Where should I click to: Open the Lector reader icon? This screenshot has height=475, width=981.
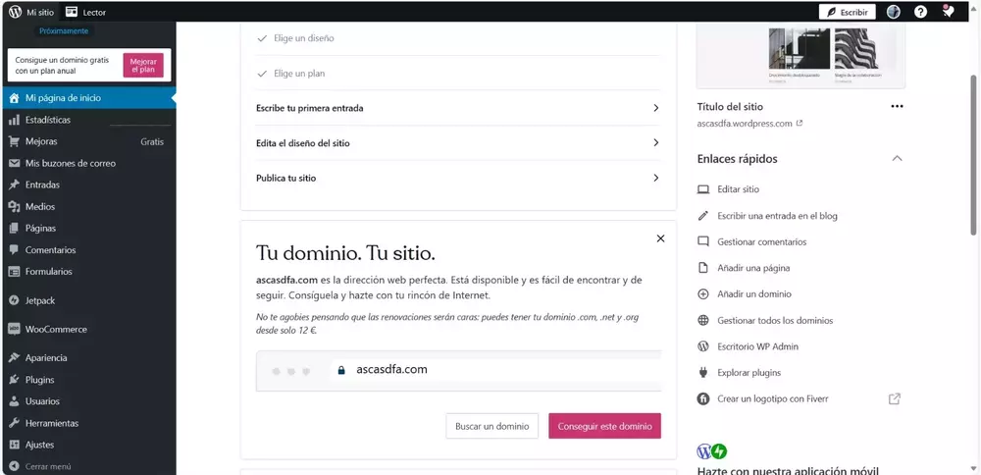[x=72, y=12]
